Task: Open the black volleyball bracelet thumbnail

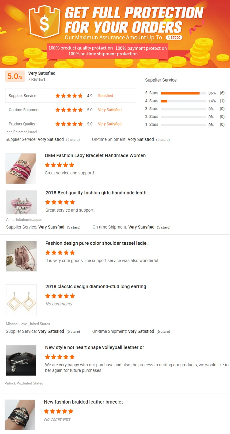Action: click(x=21, y=360)
